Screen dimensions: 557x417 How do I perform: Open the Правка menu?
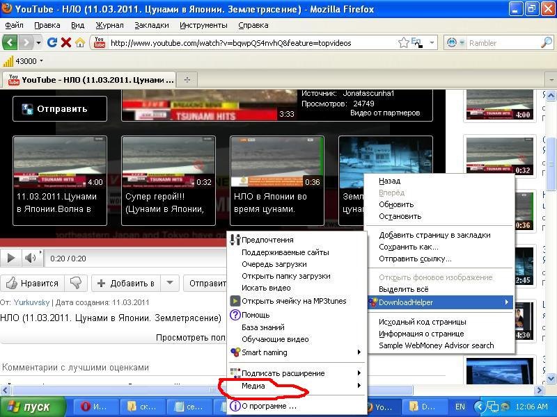coord(47,25)
